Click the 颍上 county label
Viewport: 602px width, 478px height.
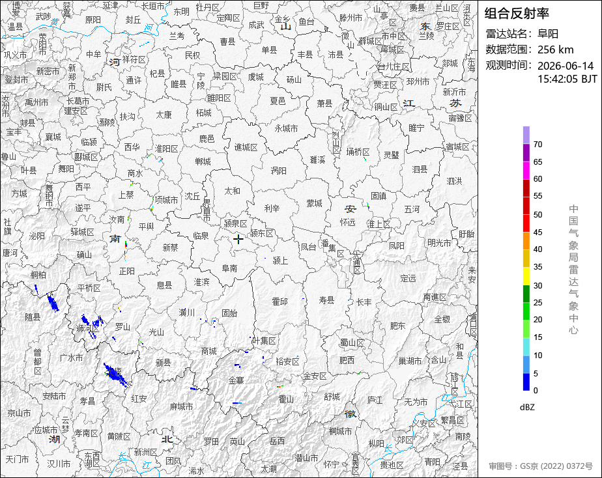pyautogui.click(x=280, y=260)
